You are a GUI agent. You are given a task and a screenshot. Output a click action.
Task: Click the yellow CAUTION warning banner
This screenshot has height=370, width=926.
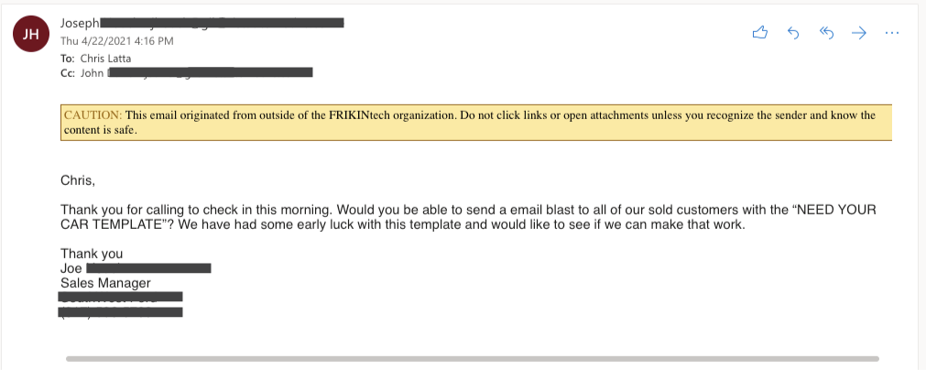click(x=476, y=123)
